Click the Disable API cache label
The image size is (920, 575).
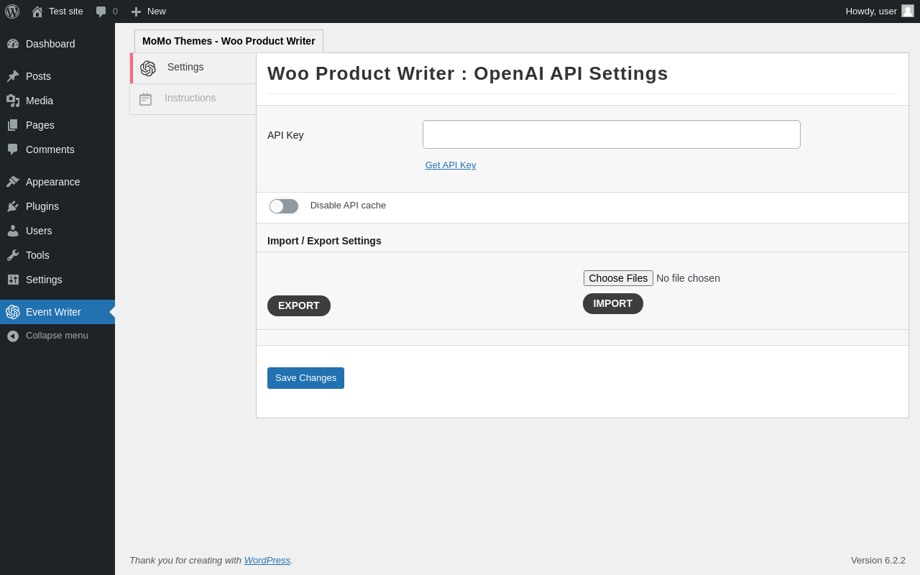[x=348, y=206]
